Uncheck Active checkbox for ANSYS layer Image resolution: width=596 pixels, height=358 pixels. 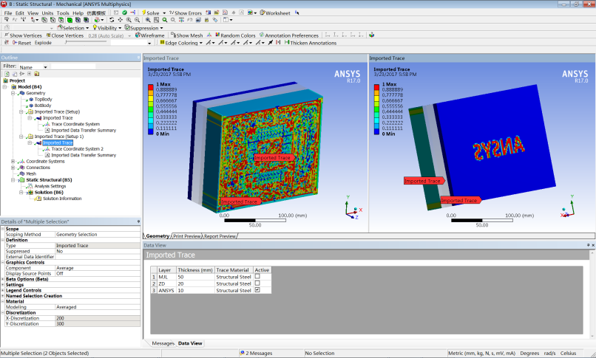pos(257,290)
